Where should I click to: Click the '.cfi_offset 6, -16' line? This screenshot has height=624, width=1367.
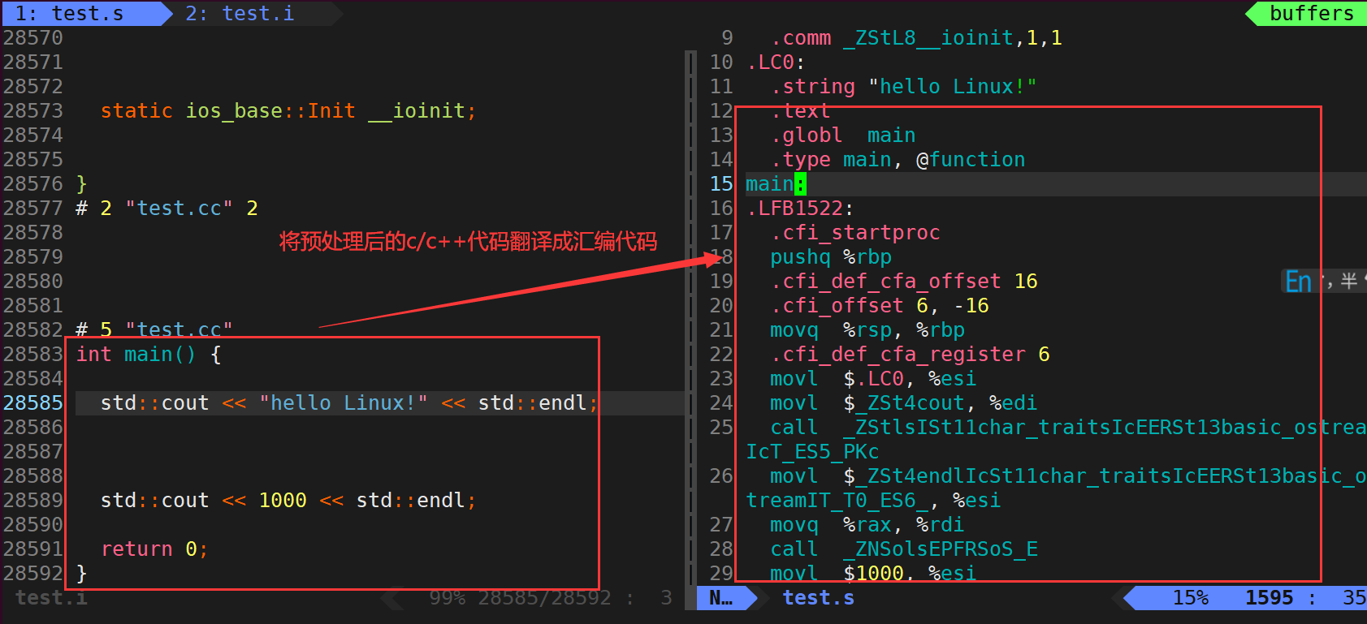tap(880, 306)
